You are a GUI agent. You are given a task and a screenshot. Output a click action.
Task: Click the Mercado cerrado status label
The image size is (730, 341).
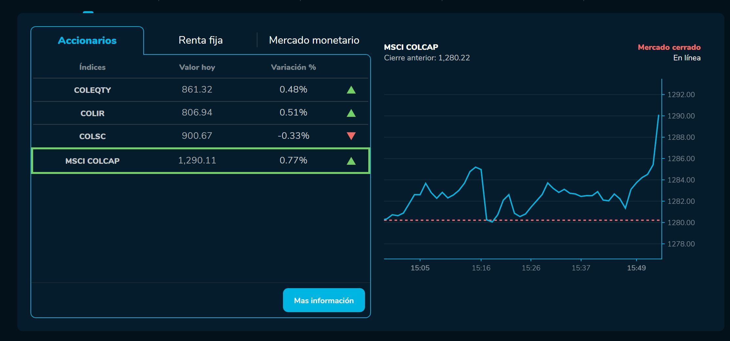(669, 47)
